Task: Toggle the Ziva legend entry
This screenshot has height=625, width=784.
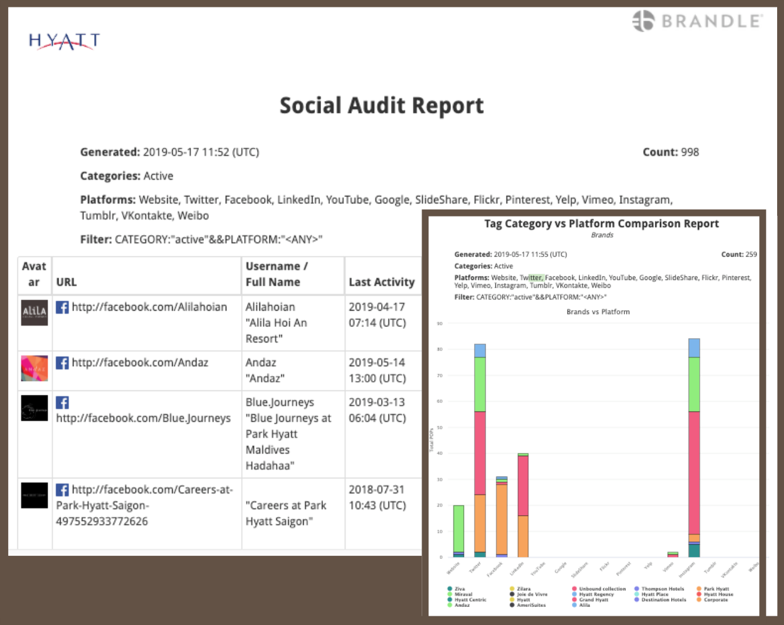Action: (x=456, y=589)
